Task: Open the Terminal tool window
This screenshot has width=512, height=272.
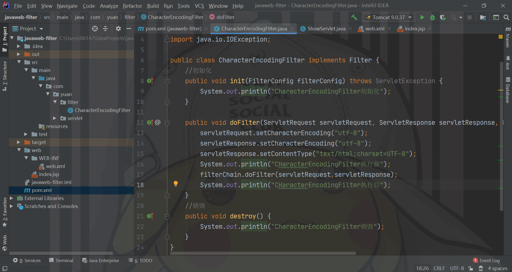Action: pos(61,261)
